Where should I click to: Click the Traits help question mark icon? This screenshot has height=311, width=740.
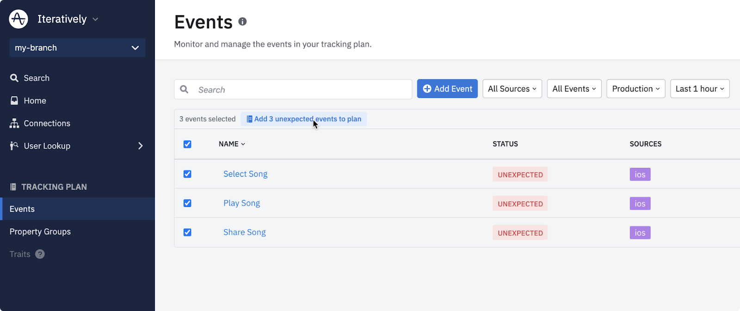[x=40, y=254]
